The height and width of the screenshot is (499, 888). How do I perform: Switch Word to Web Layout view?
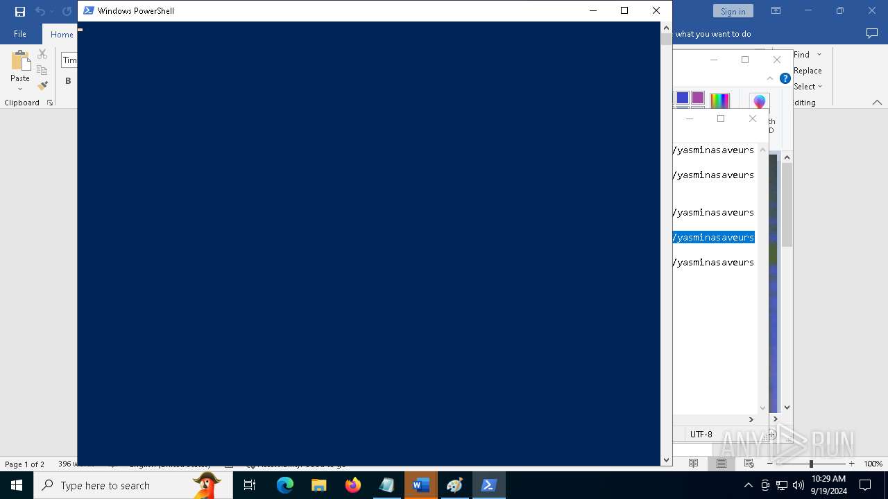(749, 464)
